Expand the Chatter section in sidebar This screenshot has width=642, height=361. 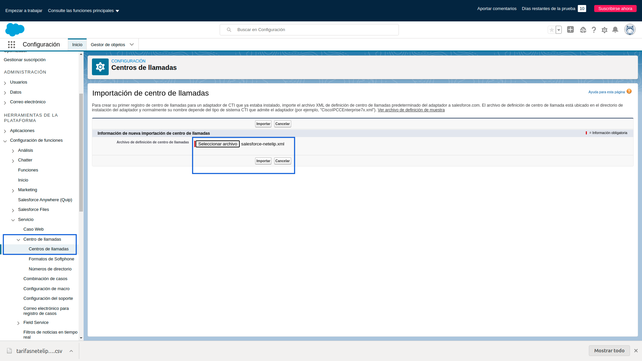pos(13,160)
